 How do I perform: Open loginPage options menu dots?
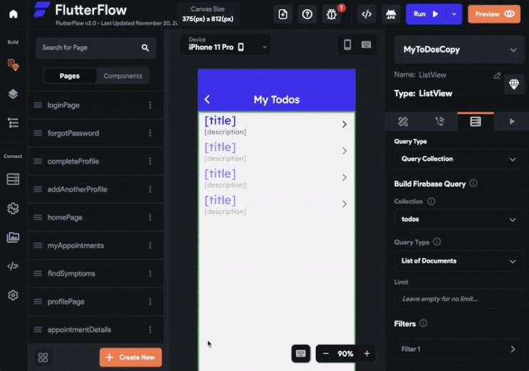150,105
